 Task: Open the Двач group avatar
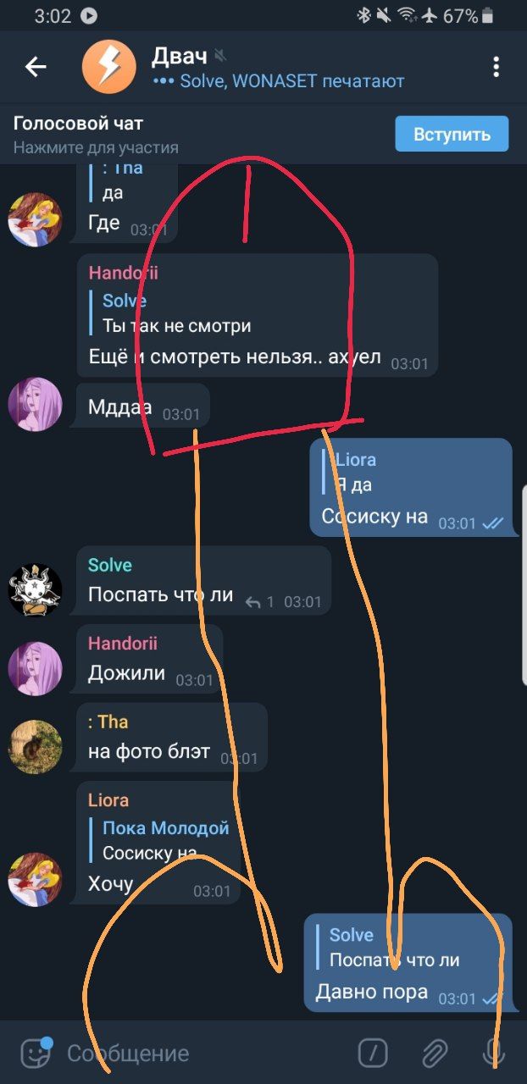point(108,67)
